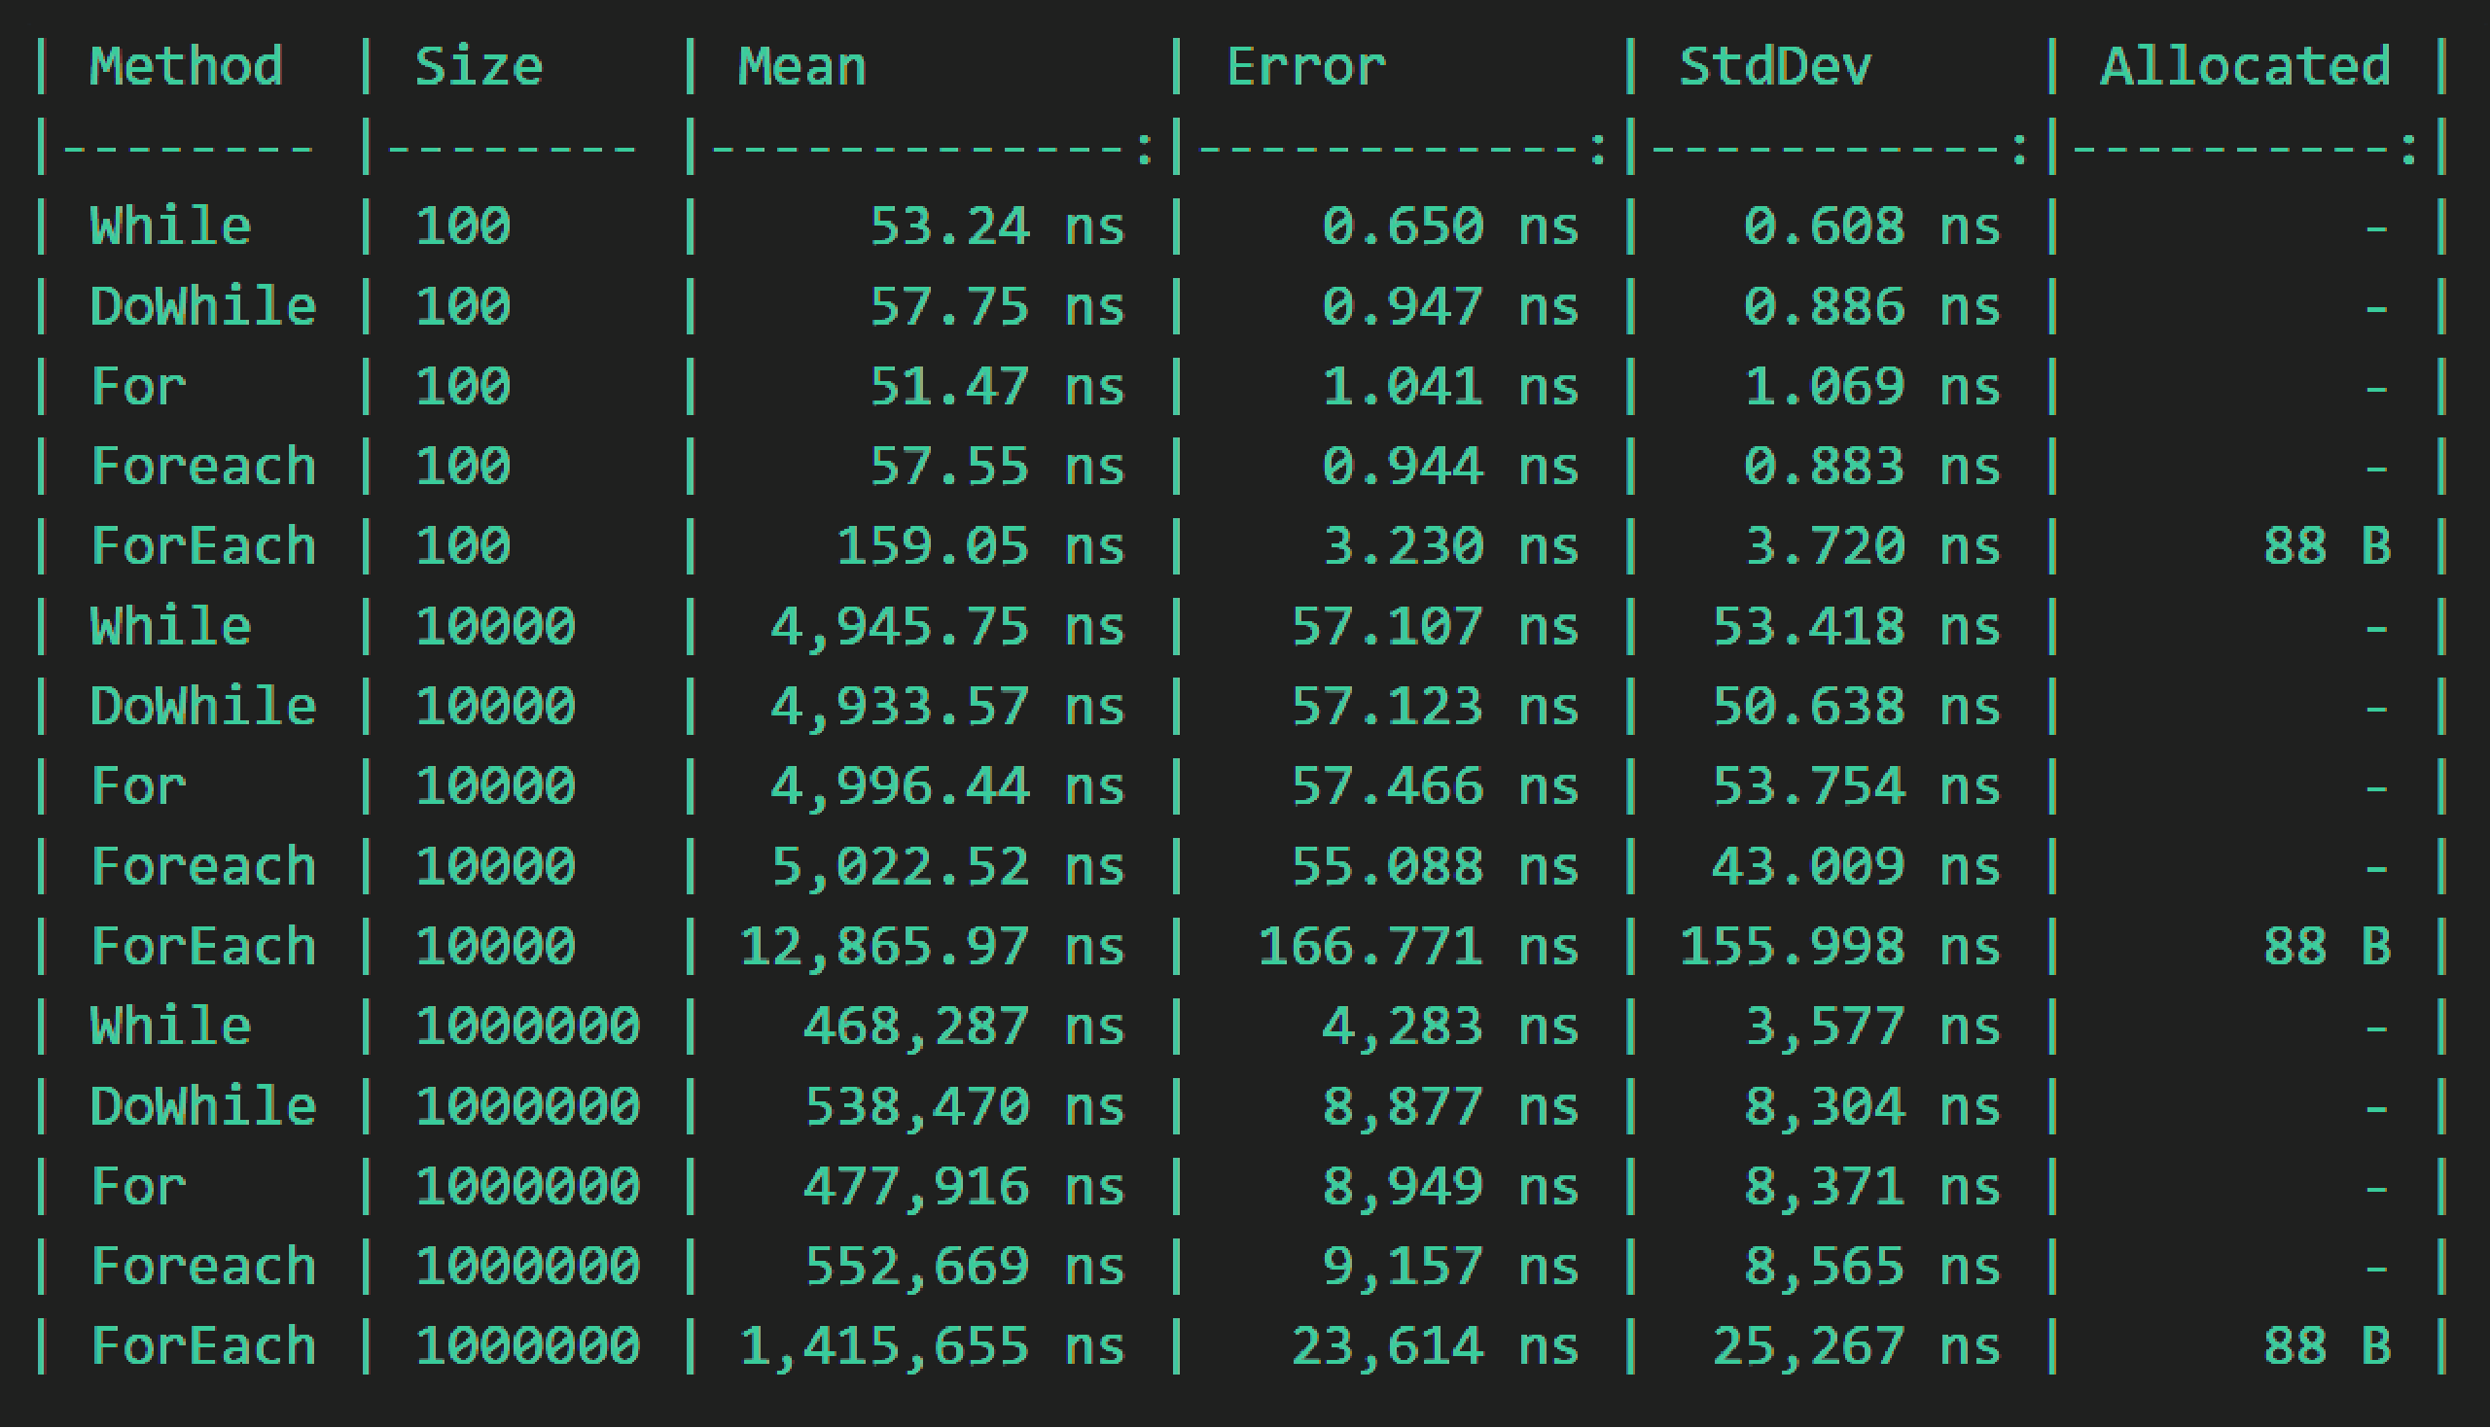The height and width of the screenshot is (1428, 2490).
Task: Click the 12,865.97 ns mean value
Action: 931,947
